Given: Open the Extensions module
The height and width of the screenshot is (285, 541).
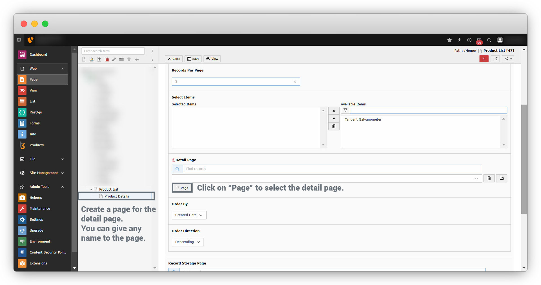Looking at the screenshot, I should pos(38,263).
